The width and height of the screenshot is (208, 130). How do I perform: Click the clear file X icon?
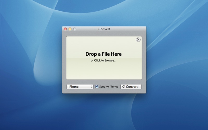[138, 40]
